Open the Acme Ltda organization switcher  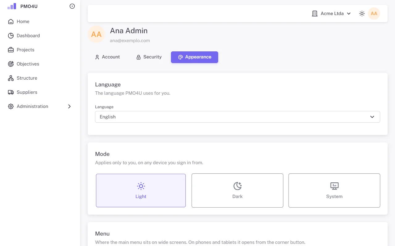[331, 14]
